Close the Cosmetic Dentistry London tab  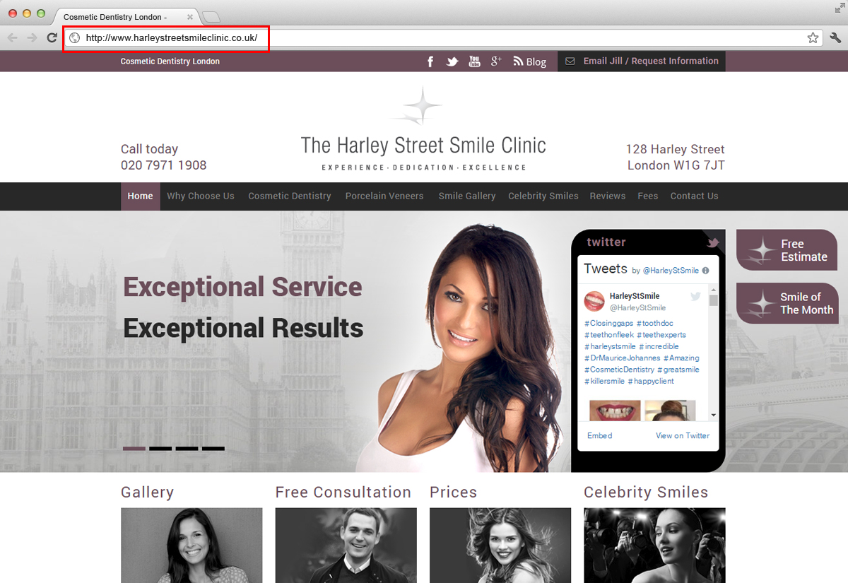(x=190, y=16)
